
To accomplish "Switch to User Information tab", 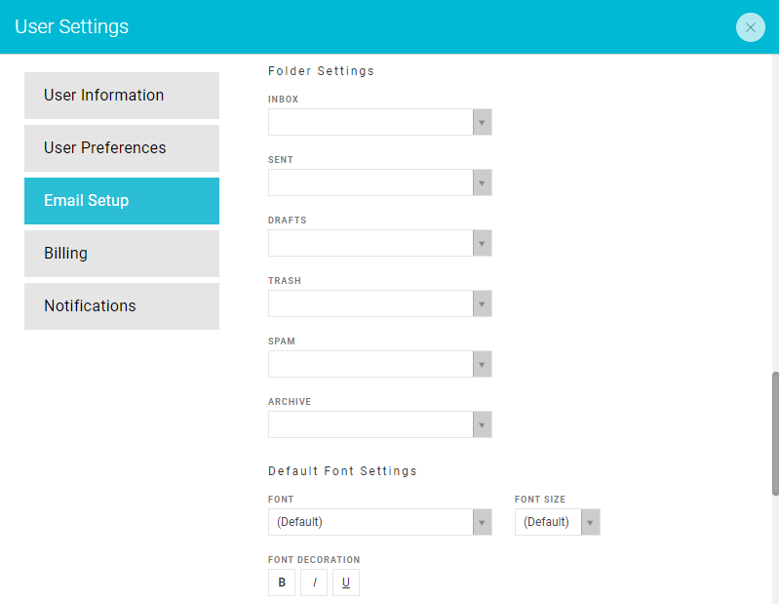I will coord(122,96).
